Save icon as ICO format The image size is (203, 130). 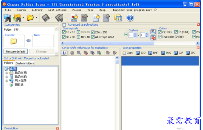pyautogui.click(x=141, y=53)
